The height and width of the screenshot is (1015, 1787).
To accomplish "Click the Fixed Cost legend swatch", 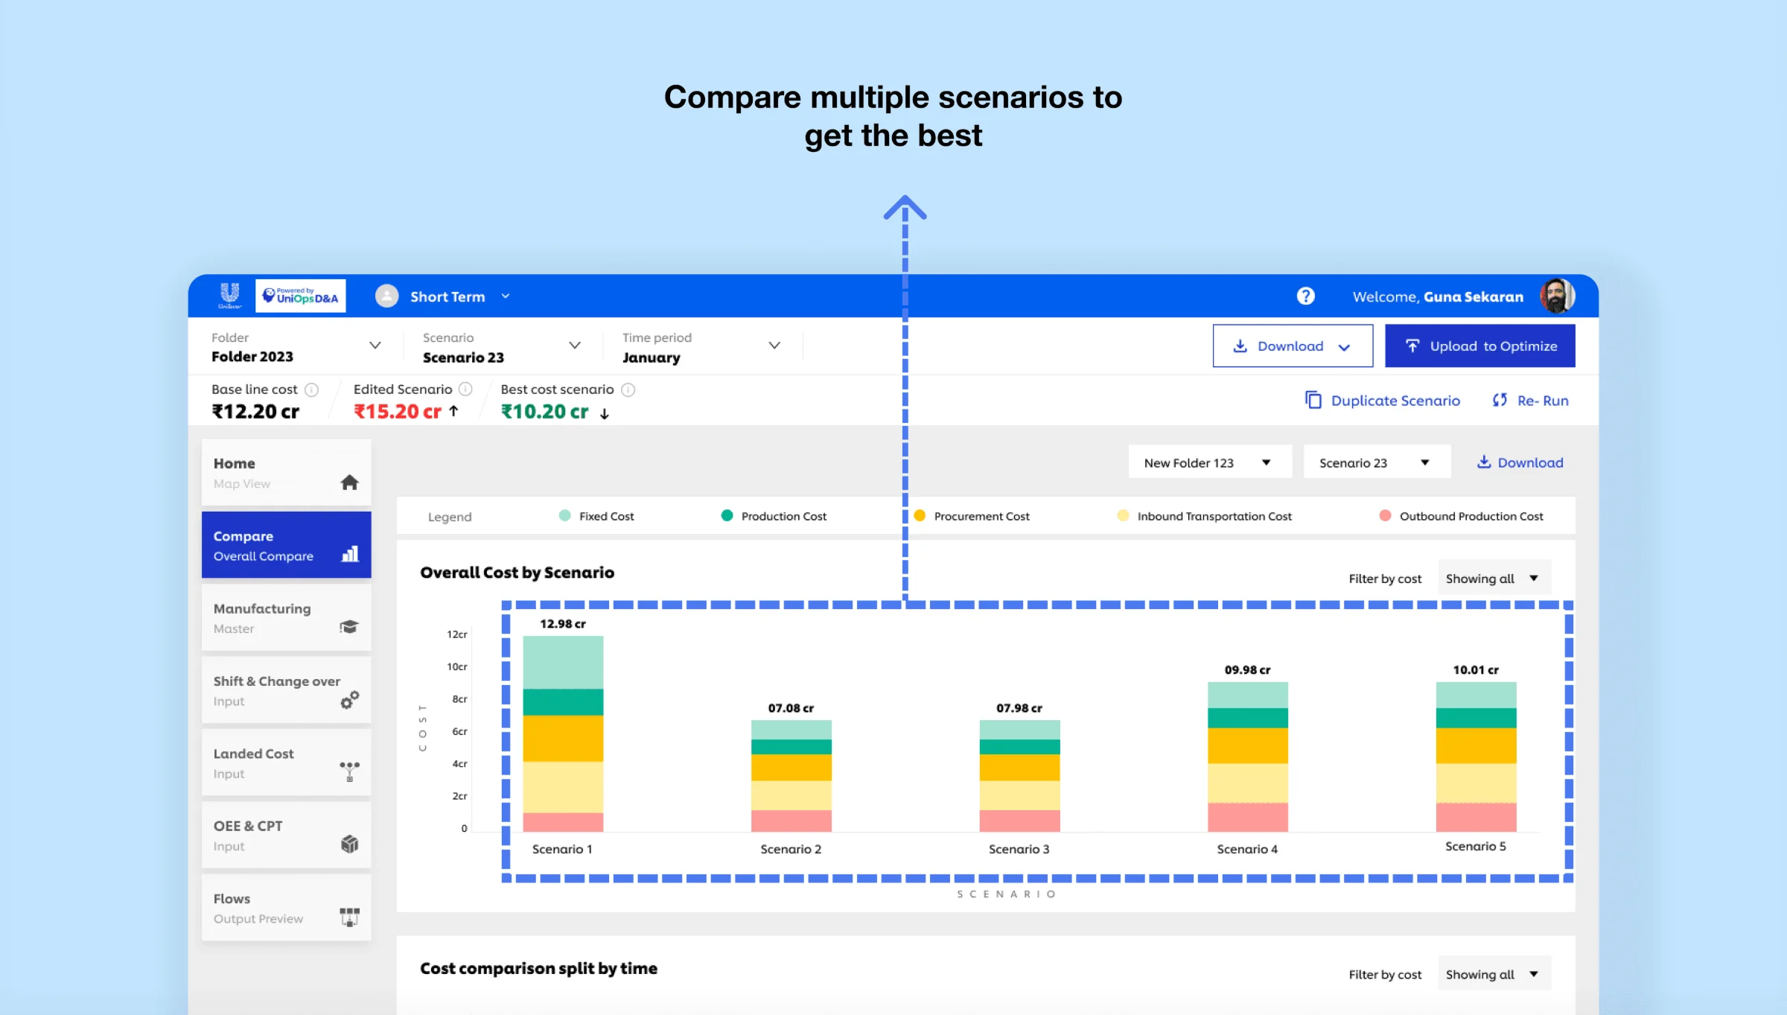I will pos(564,515).
